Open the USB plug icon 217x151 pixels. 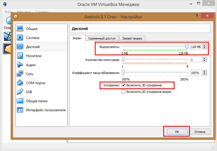click(20, 92)
